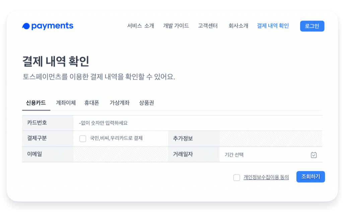The image size is (343, 212).
Task: Click the 이메일 label cell
Action: click(48, 154)
